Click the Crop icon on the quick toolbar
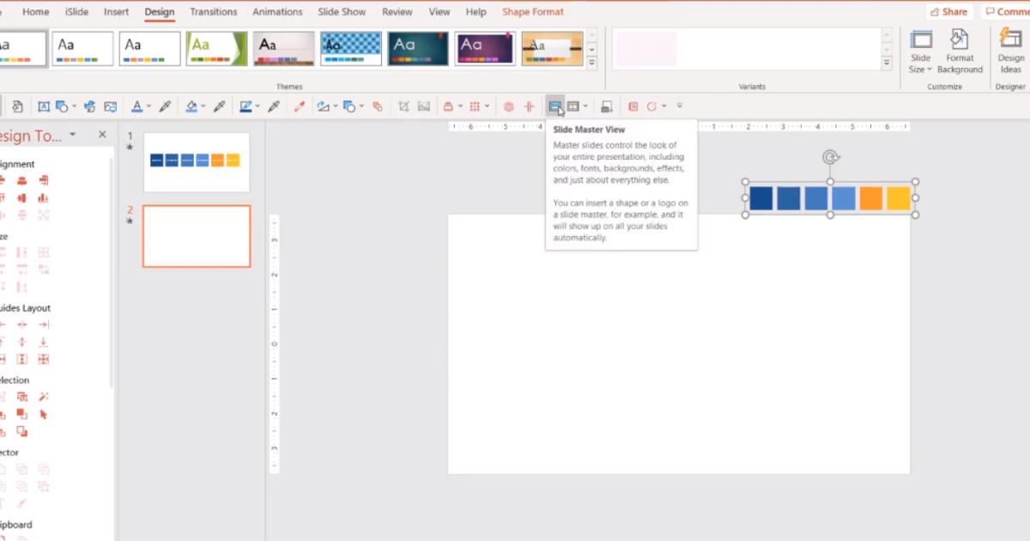Screen dimensions: 1030x541 pos(402,106)
